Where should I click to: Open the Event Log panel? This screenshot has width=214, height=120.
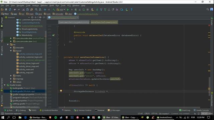(185, 110)
